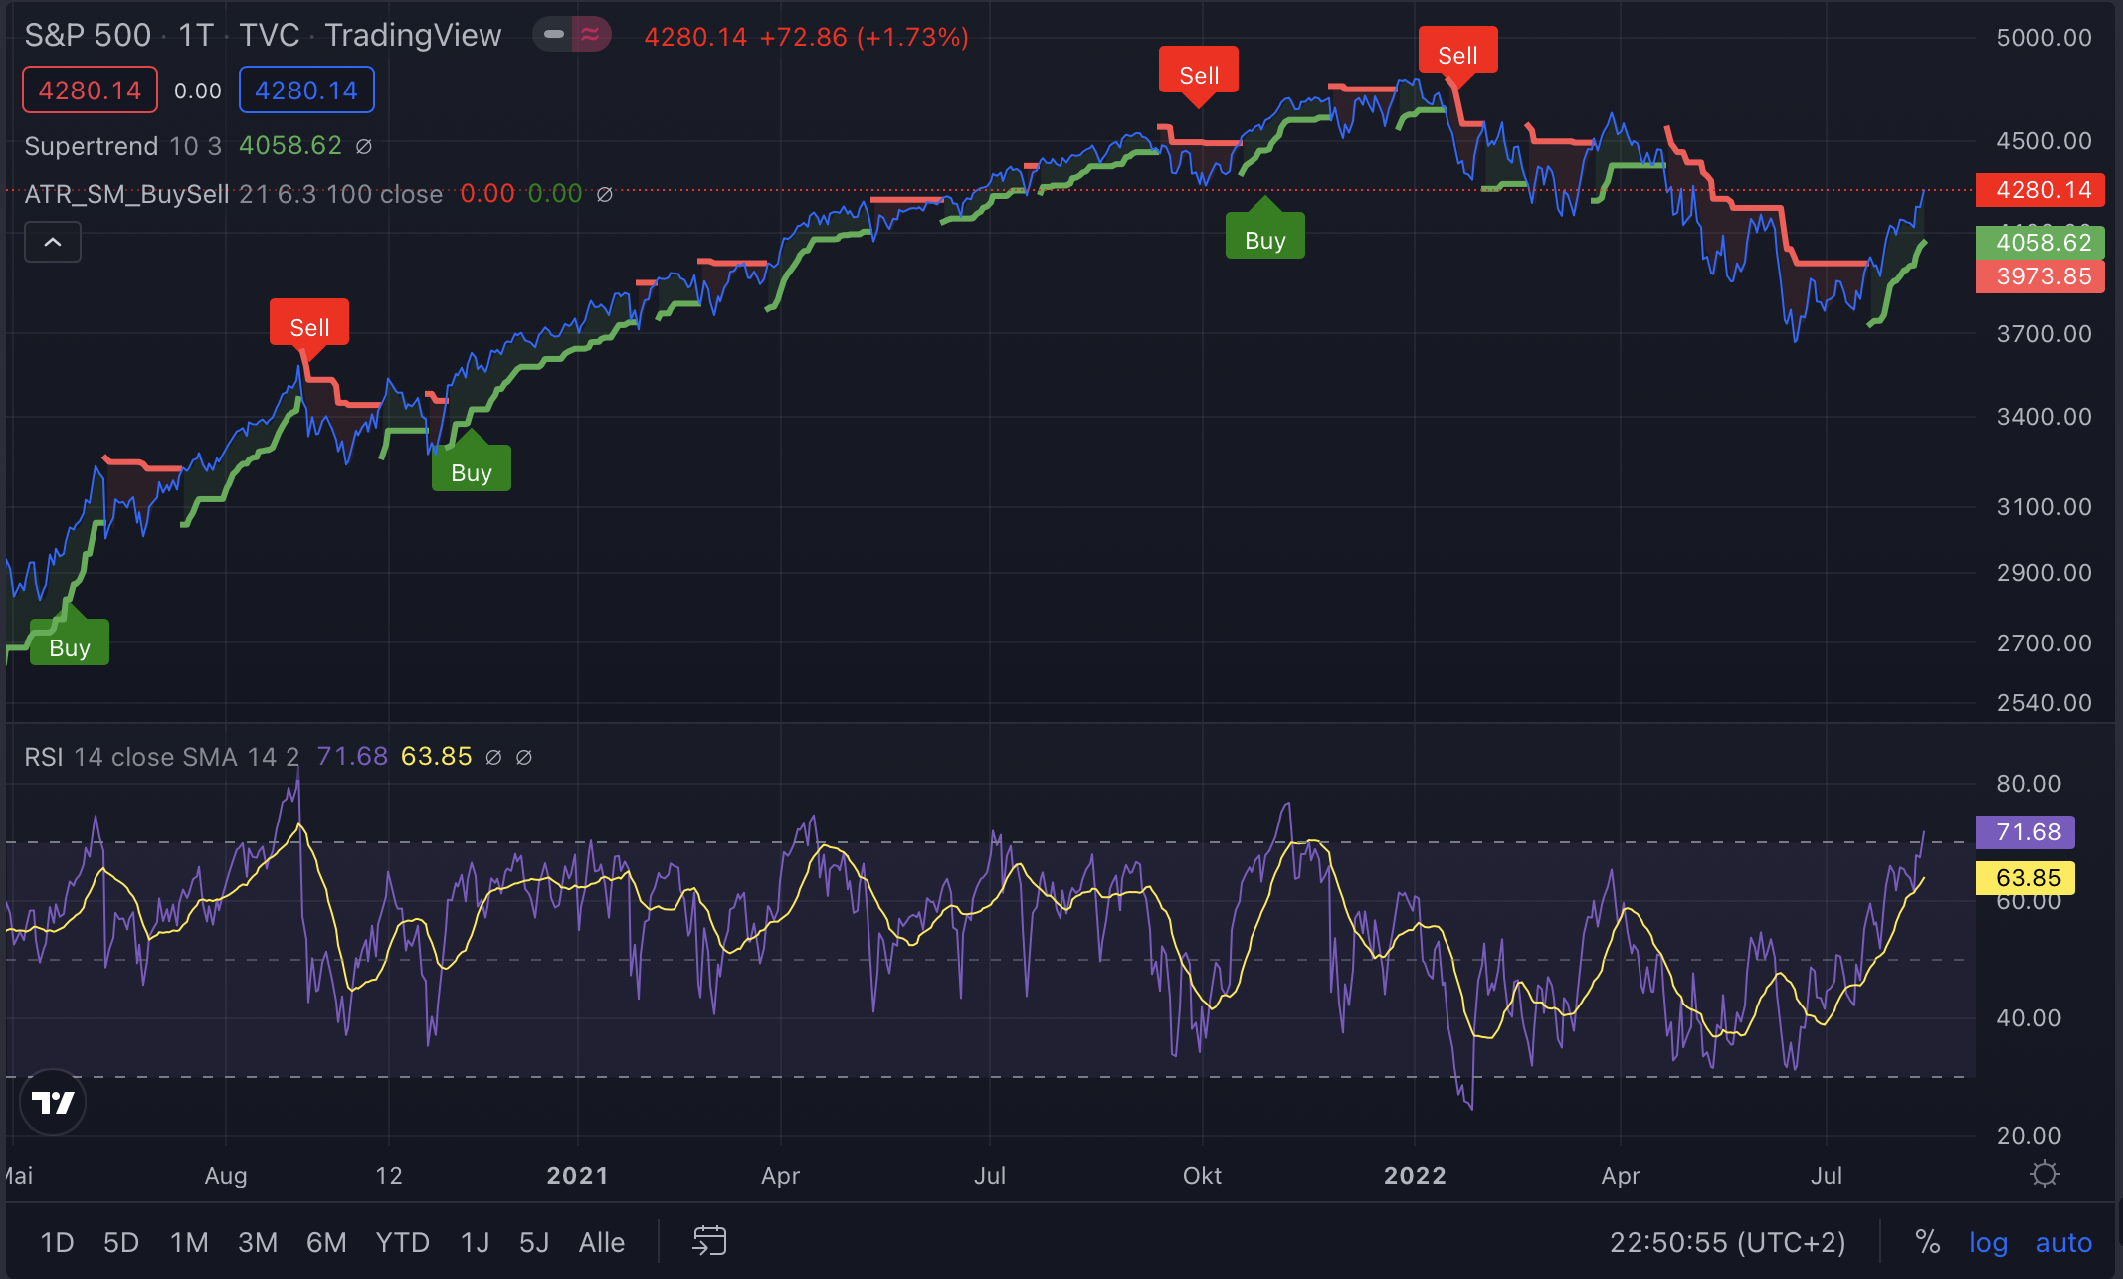
Task: Toggle the log scale option
Action: click(1988, 1242)
